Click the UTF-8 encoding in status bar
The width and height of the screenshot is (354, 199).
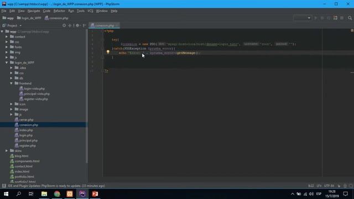329,186
